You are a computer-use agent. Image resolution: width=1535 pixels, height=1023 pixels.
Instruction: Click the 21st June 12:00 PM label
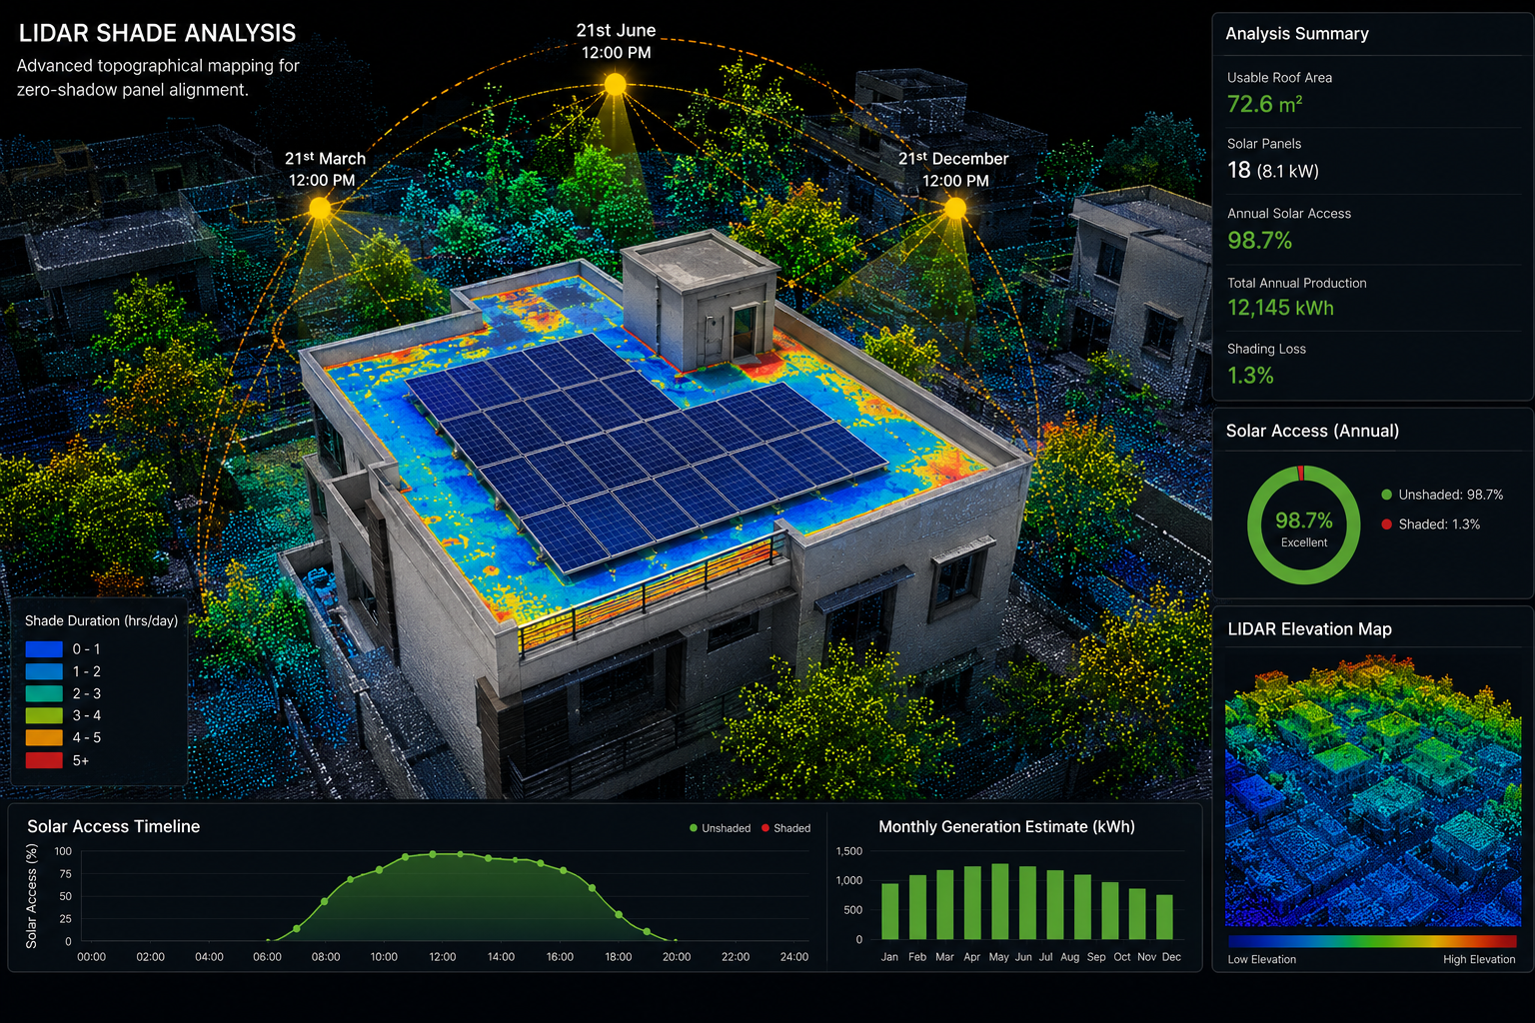point(616,41)
